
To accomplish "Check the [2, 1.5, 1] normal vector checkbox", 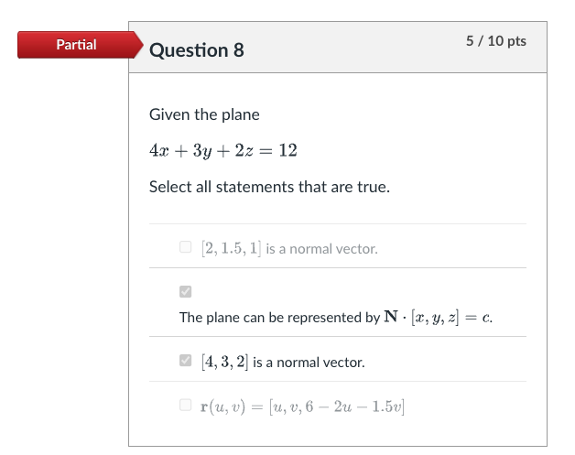I will [186, 247].
